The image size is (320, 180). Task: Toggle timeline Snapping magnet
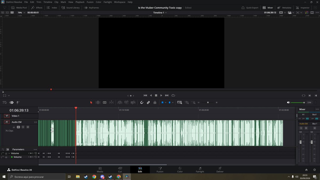coord(142,102)
